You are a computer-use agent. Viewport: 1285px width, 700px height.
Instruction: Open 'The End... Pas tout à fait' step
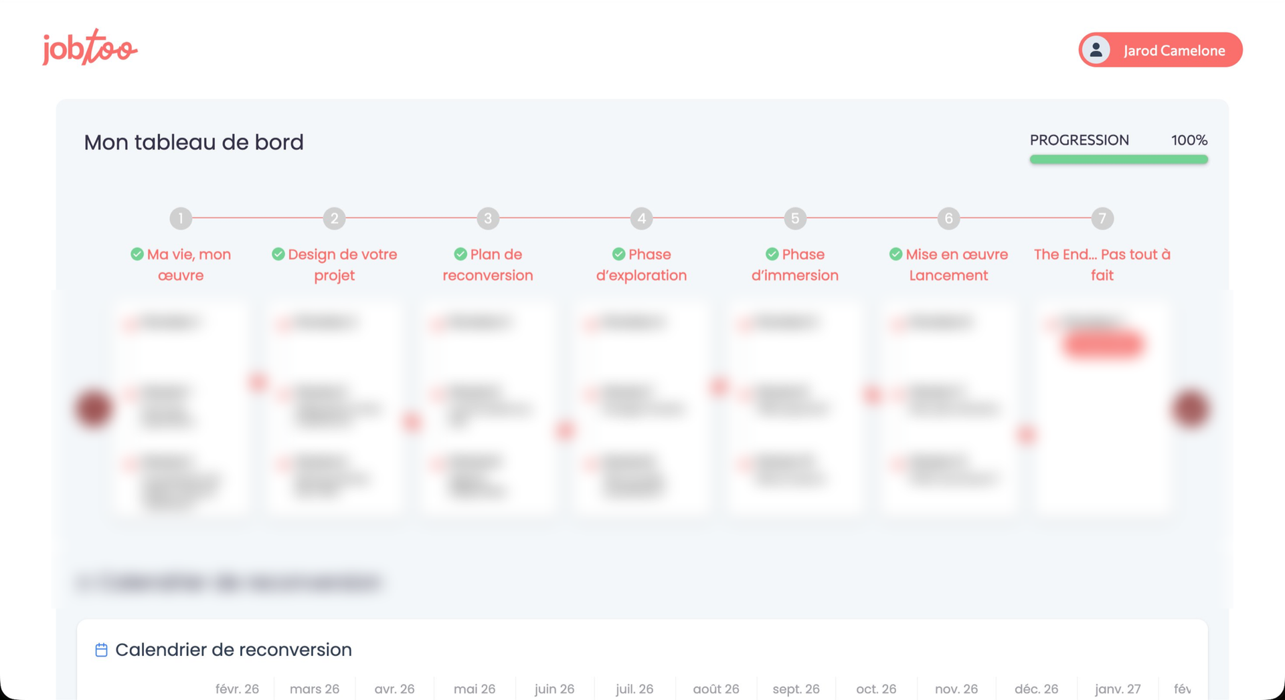(x=1102, y=265)
